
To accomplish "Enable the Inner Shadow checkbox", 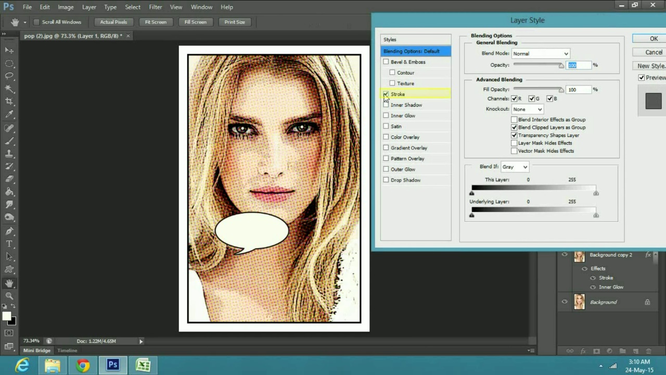I will [x=386, y=105].
